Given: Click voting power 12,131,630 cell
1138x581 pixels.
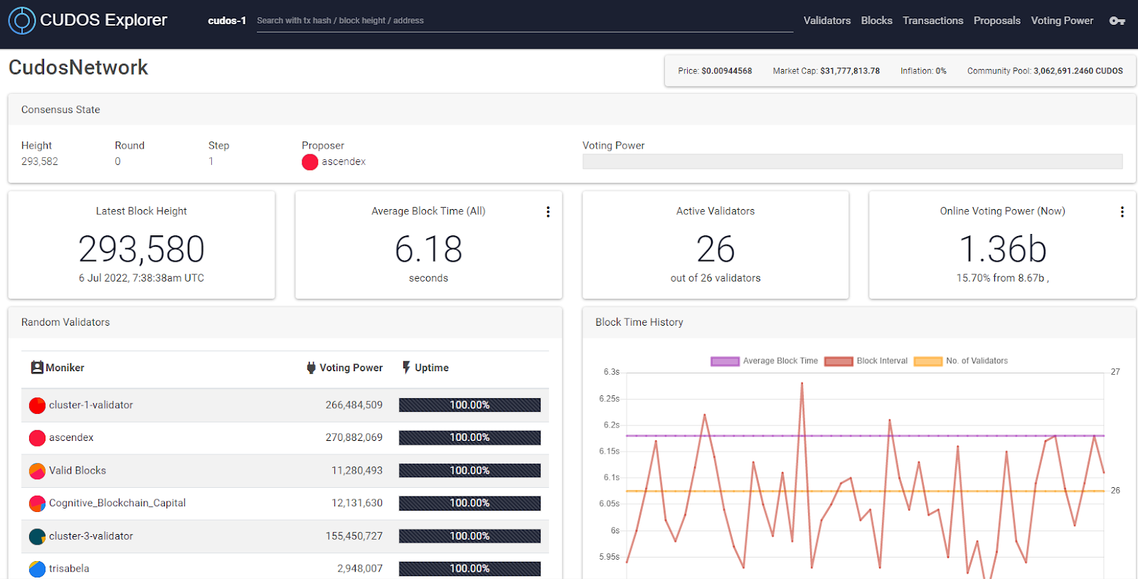Looking at the screenshot, I should click(357, 503).
